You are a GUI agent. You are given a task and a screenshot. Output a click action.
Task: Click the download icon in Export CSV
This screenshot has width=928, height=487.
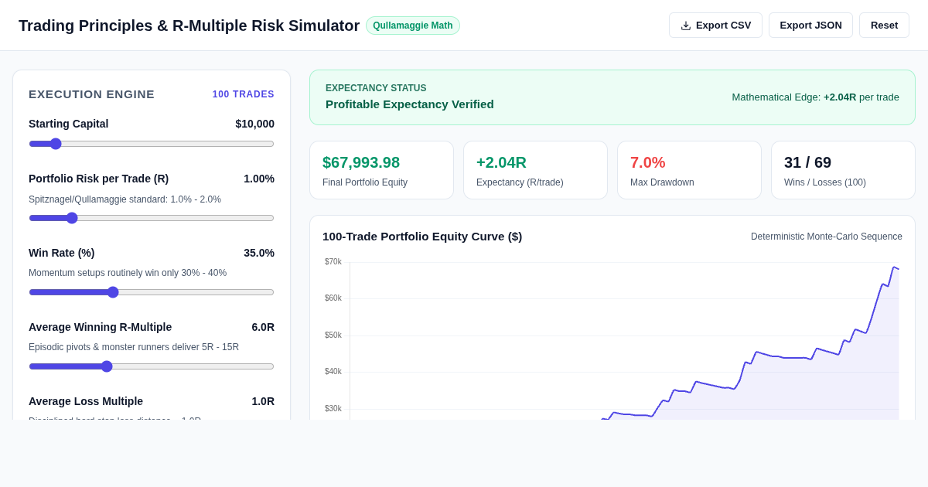[686, 26]
